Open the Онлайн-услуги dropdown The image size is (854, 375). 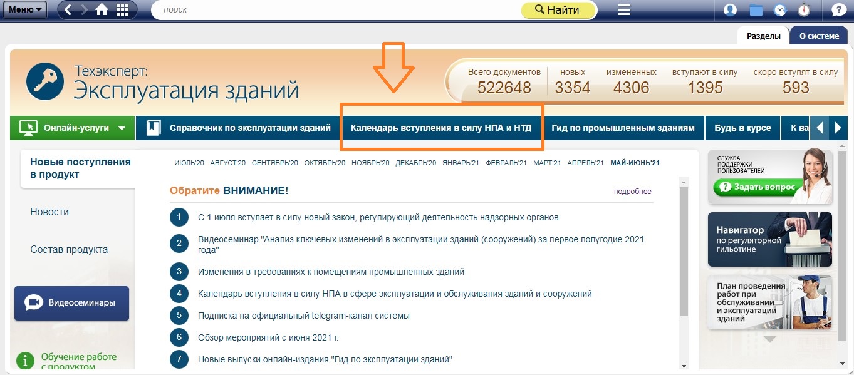tap(73, 128)
